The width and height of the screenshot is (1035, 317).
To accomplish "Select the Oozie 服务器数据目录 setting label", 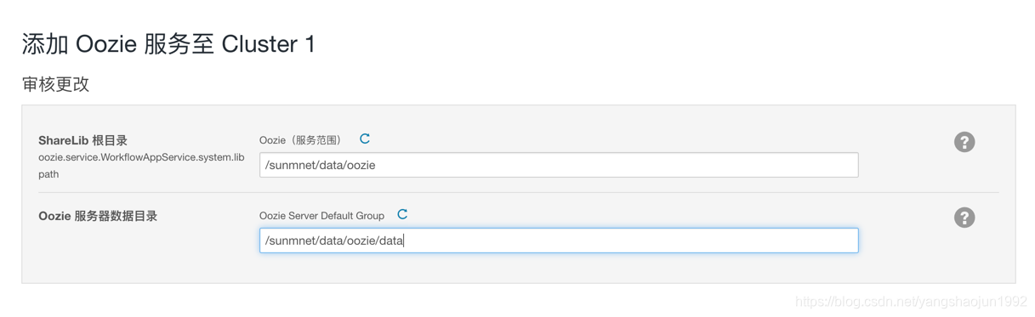I will click(98, 216).
